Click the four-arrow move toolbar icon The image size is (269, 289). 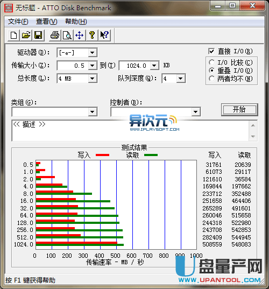[80, 35]
